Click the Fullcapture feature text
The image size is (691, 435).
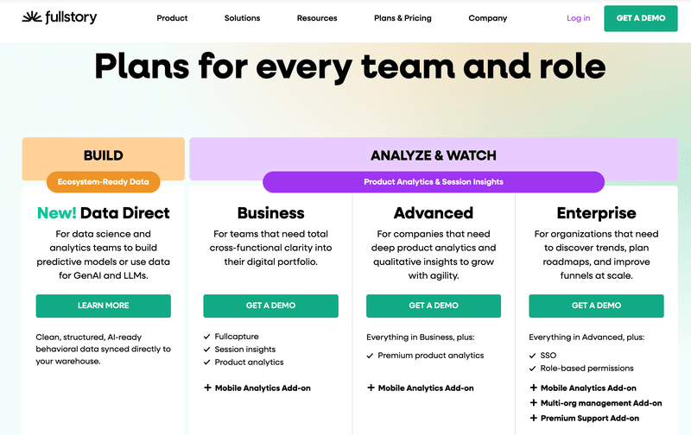click(237, 337)
